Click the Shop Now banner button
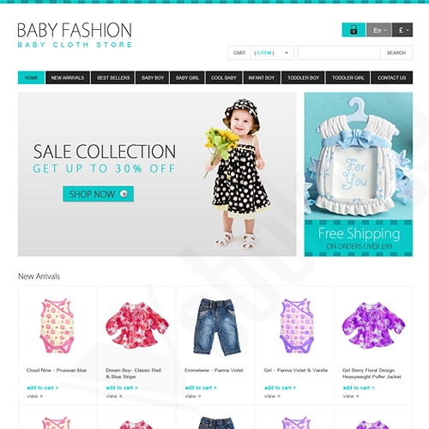429x429 pixels. (98, 194)
